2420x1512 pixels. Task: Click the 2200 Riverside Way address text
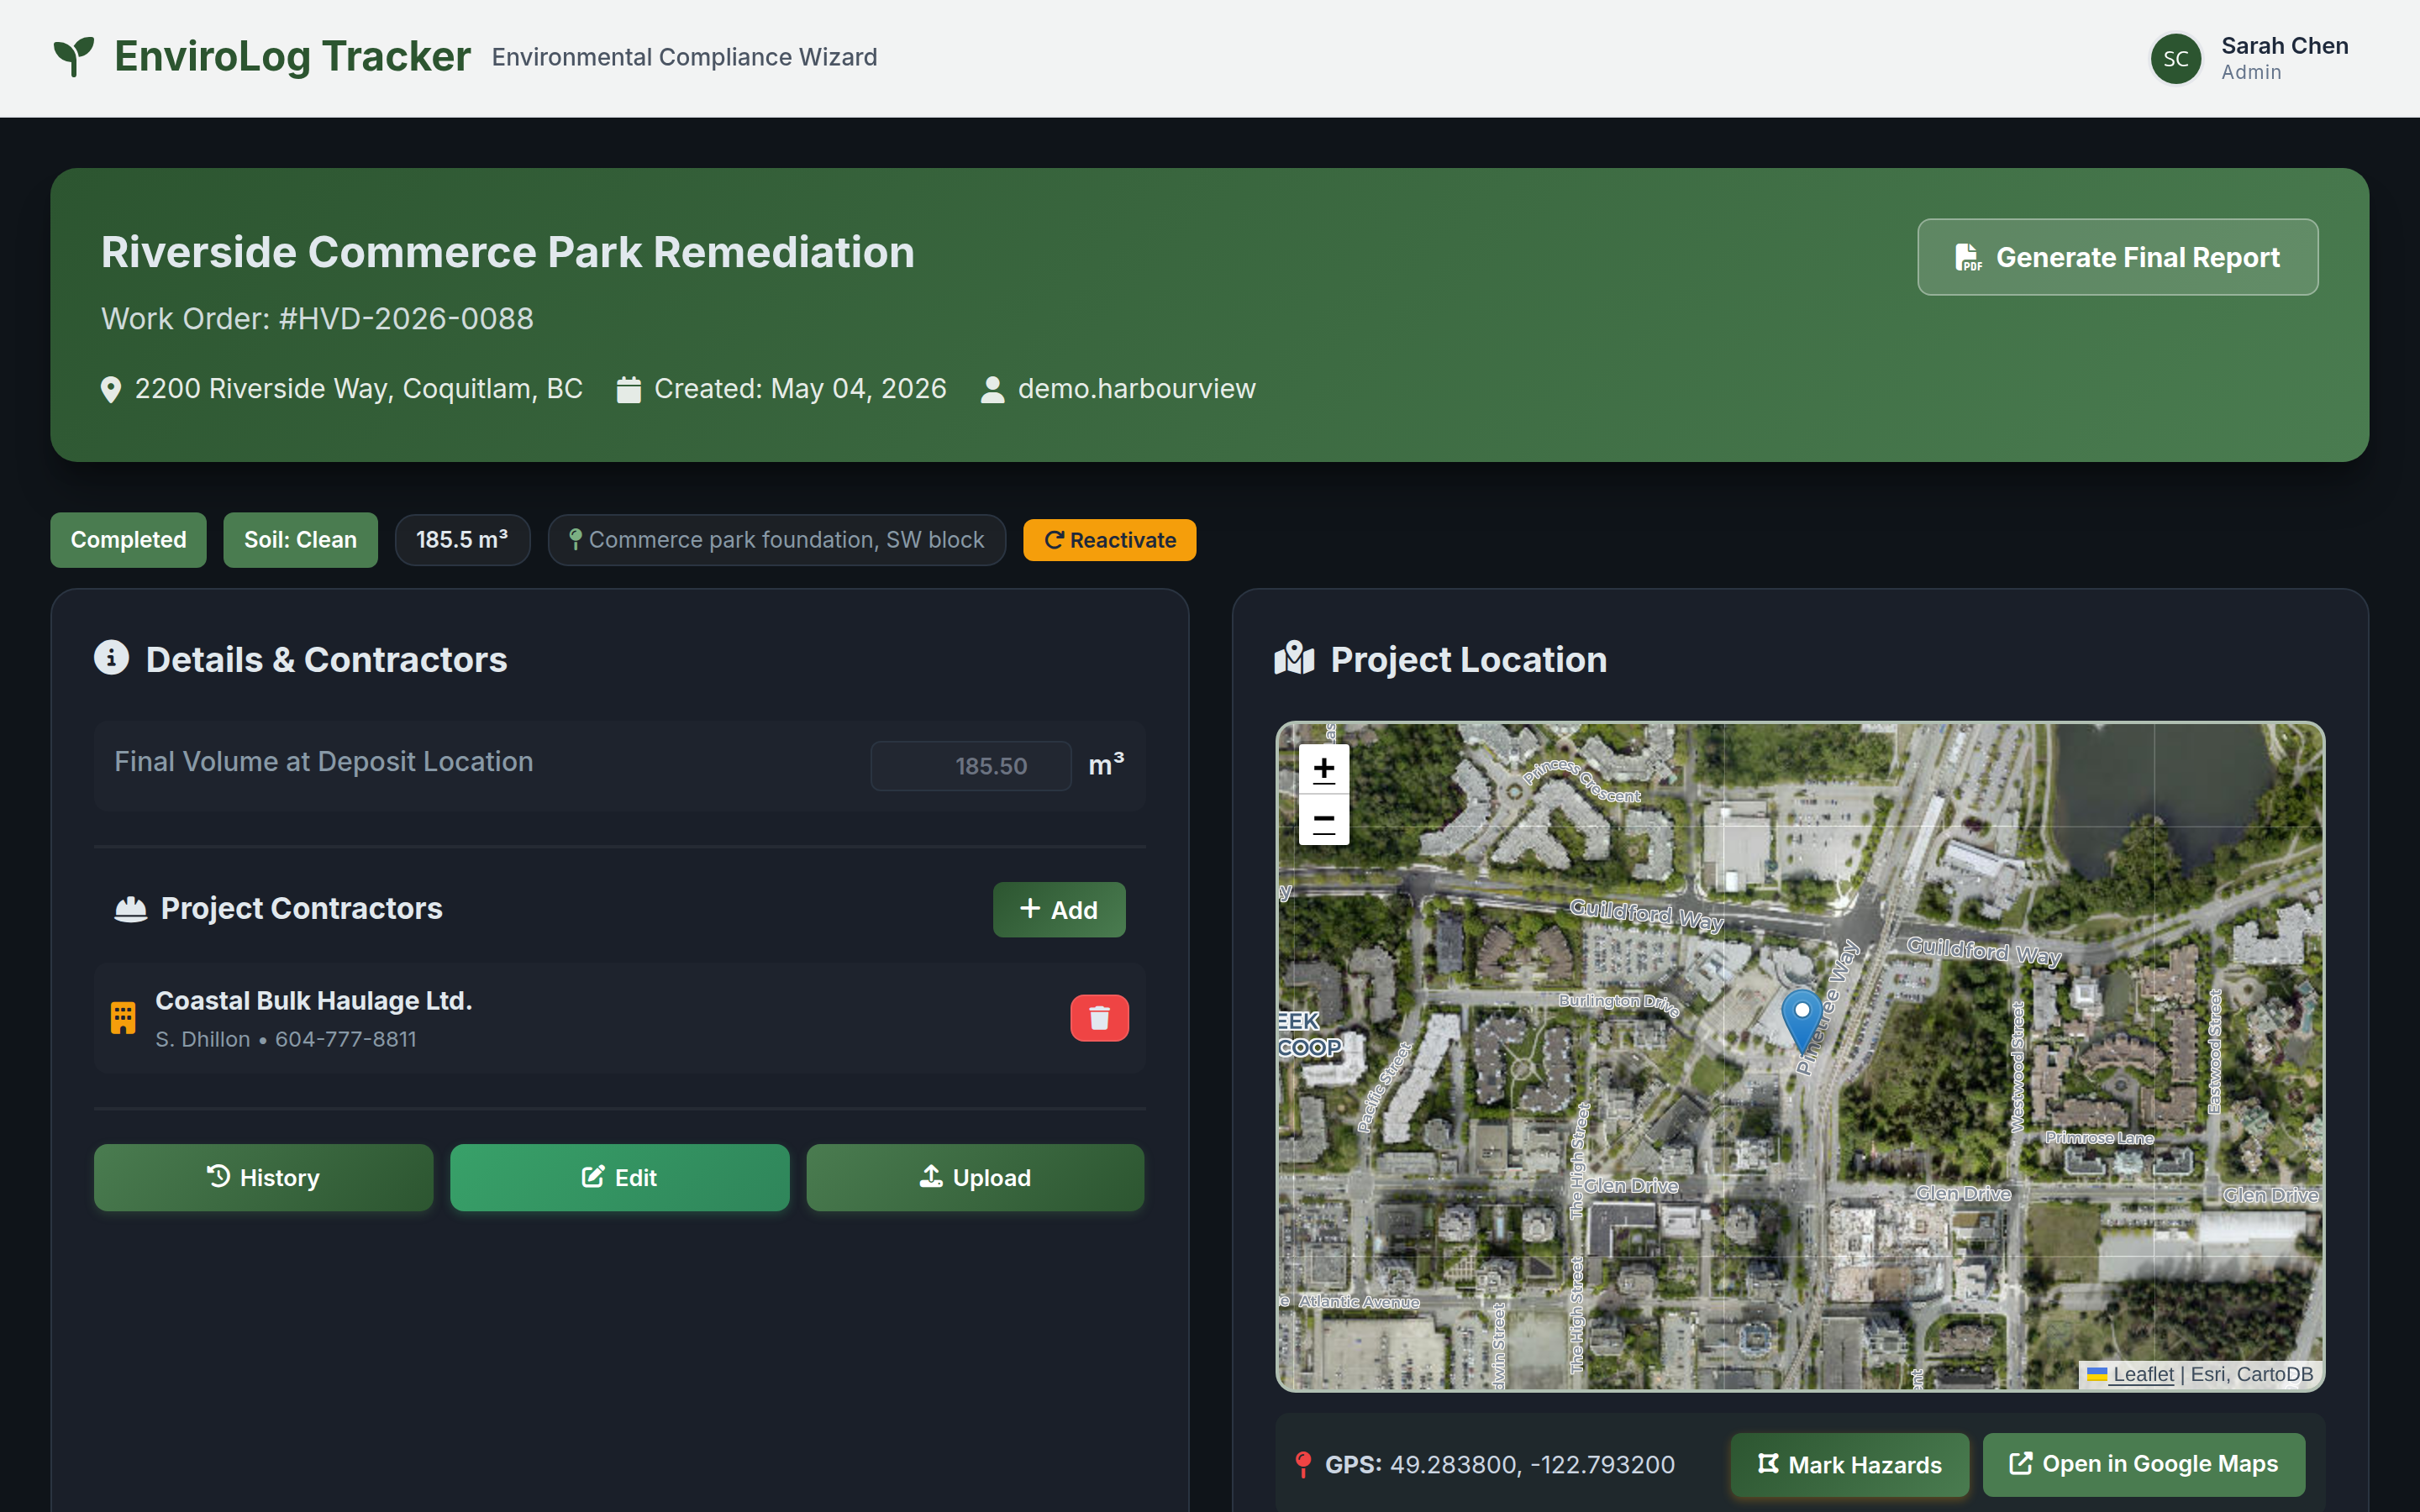pos(358,389)
